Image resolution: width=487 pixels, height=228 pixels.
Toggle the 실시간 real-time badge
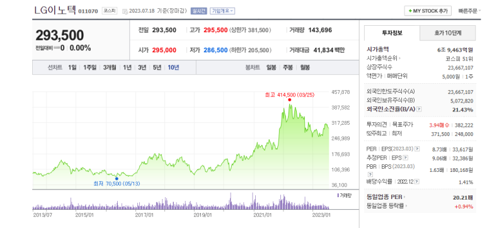pyautogui.click(x=198, y=11)
